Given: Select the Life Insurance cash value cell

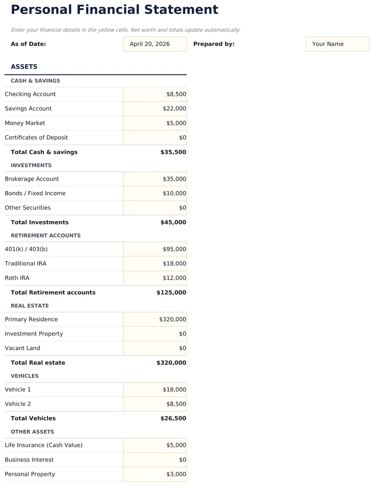Looking at the screenshot, I should pos(155,445).
